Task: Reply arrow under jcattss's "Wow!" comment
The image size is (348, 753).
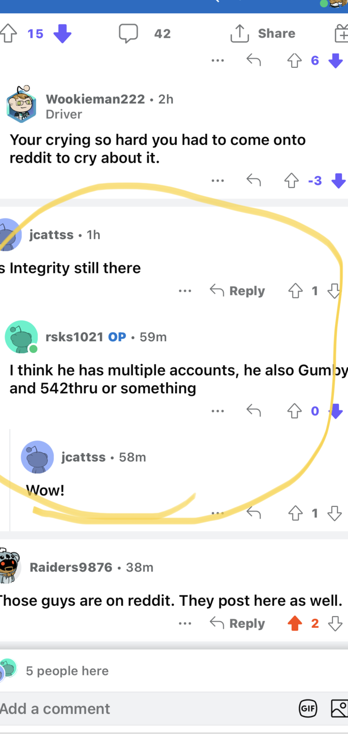Action: click(253, 513)
